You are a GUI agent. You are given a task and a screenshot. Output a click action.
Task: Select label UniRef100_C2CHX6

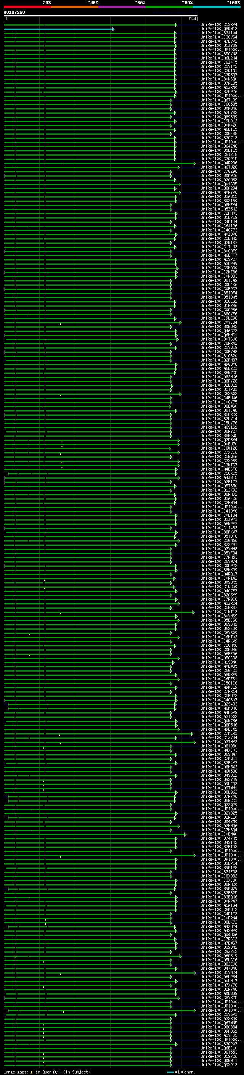pyautogui.click(x=219, y=645)
